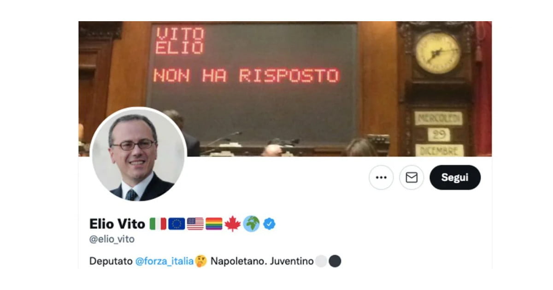
Task: Open the @forza_italia mention link
Action: (165, 261)
